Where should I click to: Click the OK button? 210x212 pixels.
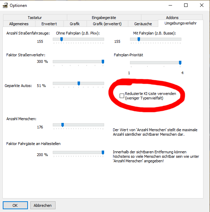coord(15,205)
